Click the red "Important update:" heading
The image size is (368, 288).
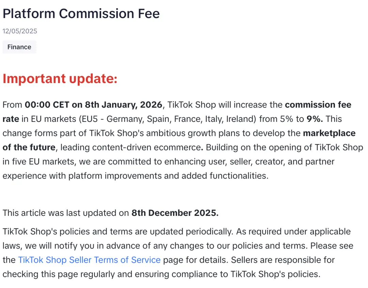pos(60,78)
